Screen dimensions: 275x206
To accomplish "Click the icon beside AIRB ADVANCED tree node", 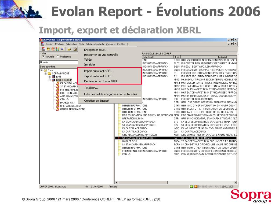I will [x=57, y=96].
